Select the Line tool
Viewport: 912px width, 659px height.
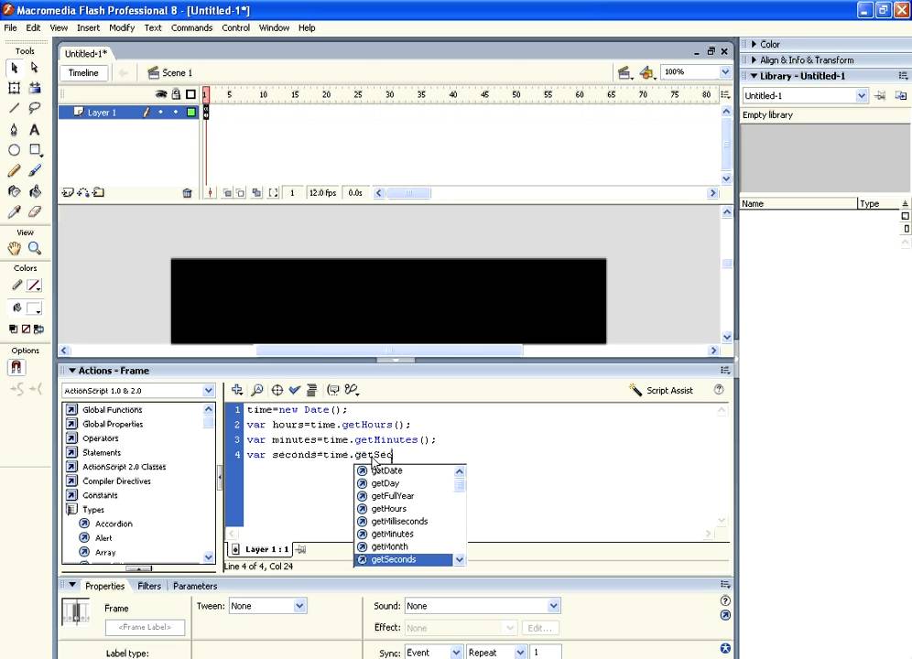tap(15, 108)
